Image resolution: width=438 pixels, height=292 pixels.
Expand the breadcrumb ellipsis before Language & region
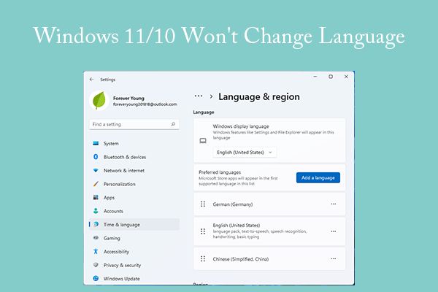tap(199, 96)
